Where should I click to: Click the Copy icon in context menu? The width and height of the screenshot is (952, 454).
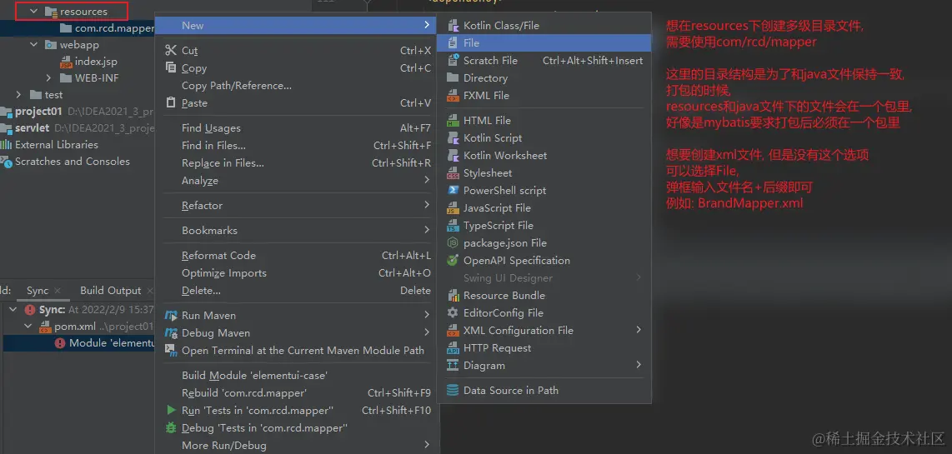pyautogui.click(x=171, y=68)
